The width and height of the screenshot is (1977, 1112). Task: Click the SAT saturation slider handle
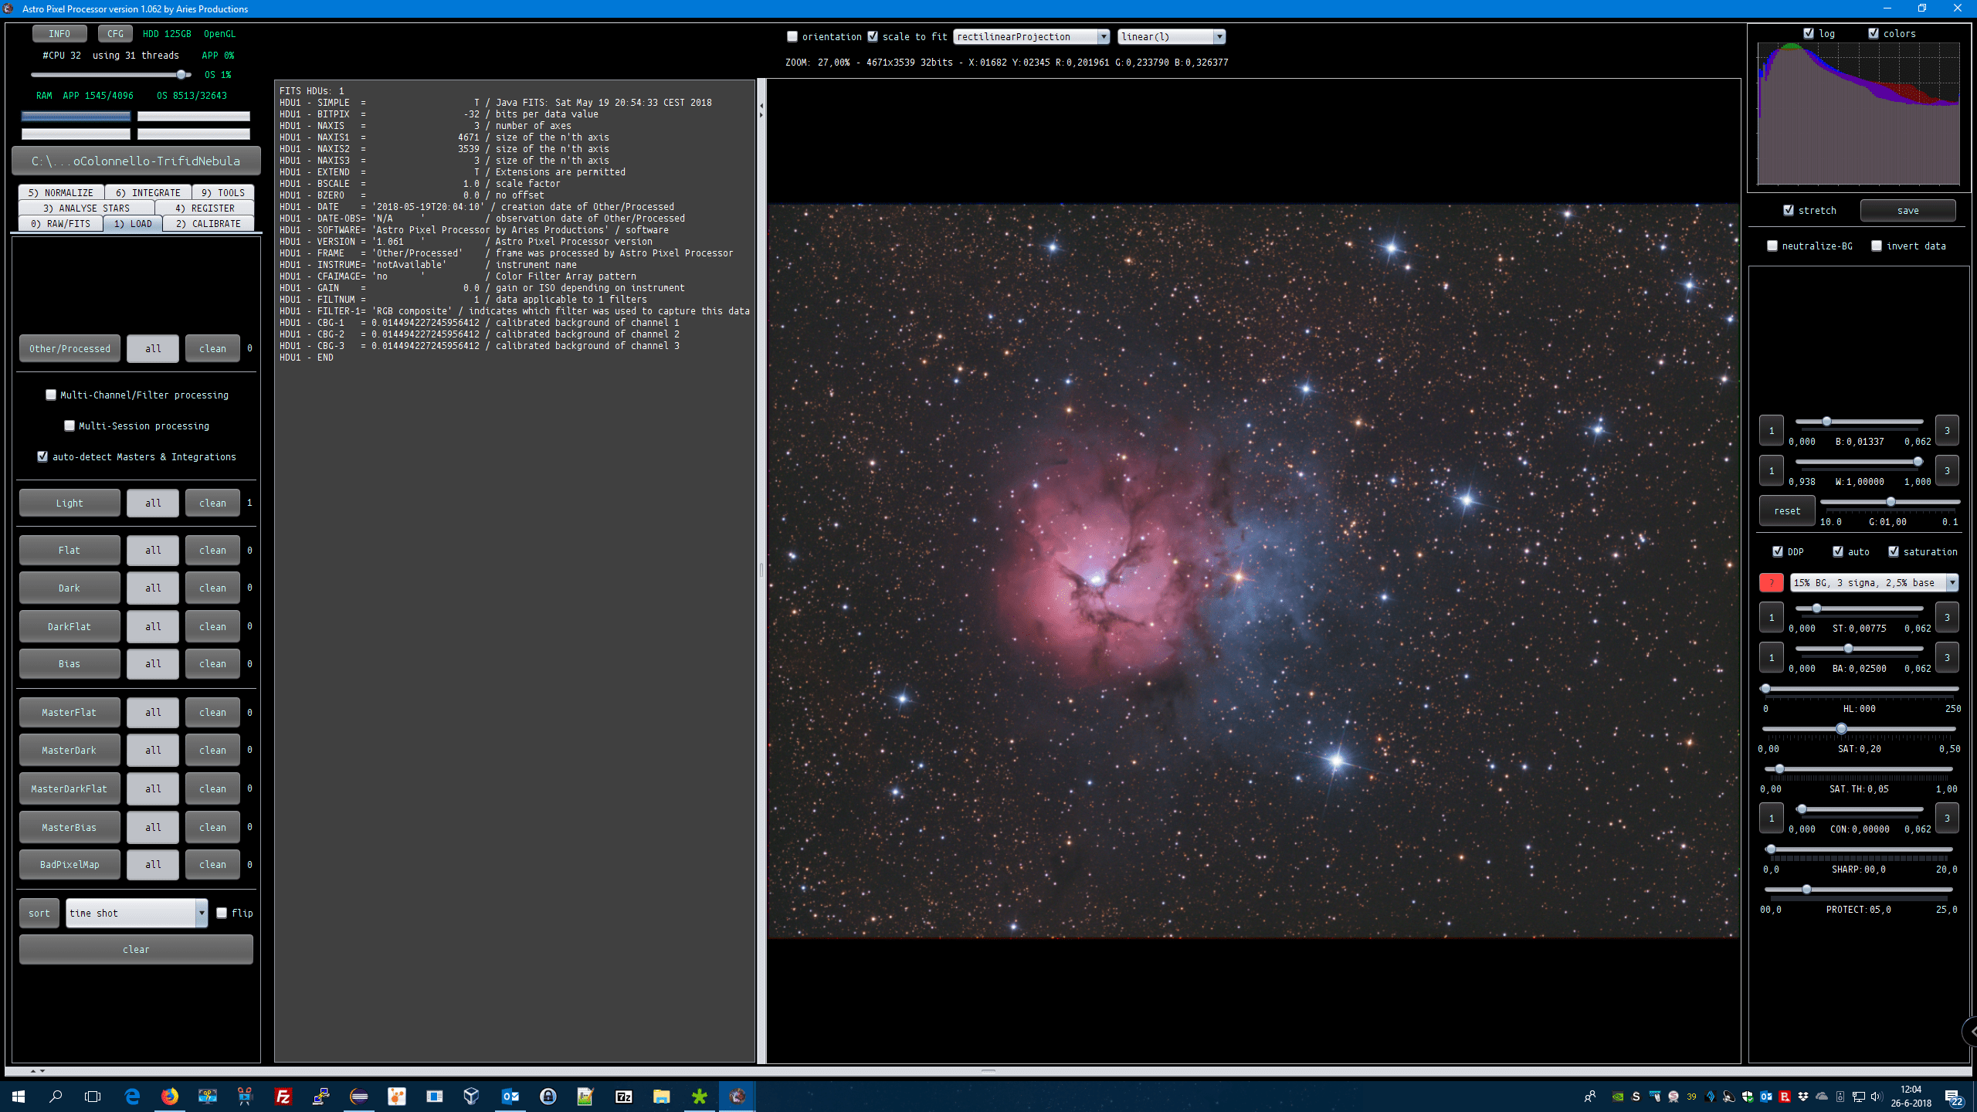tap(1841, 729)
